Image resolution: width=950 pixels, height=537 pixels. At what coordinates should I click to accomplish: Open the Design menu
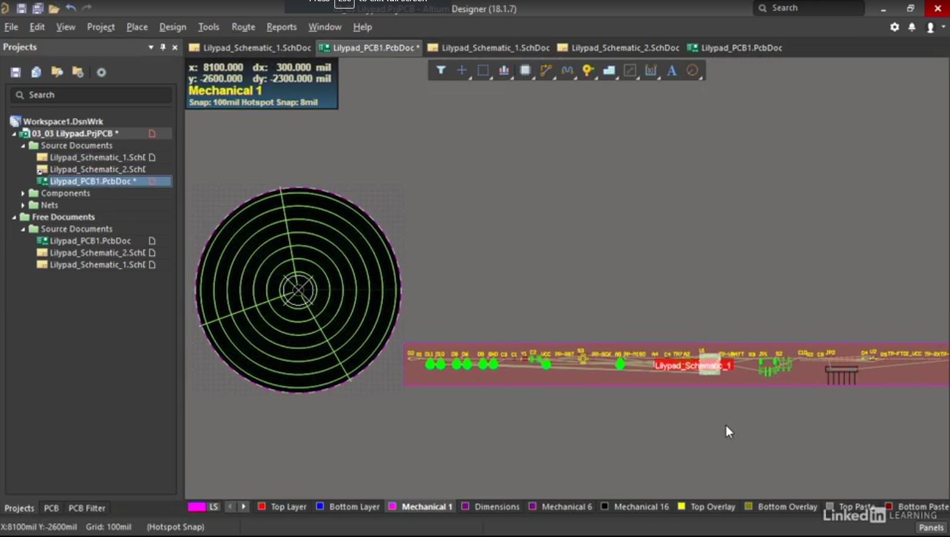click(x=173, y=27)
